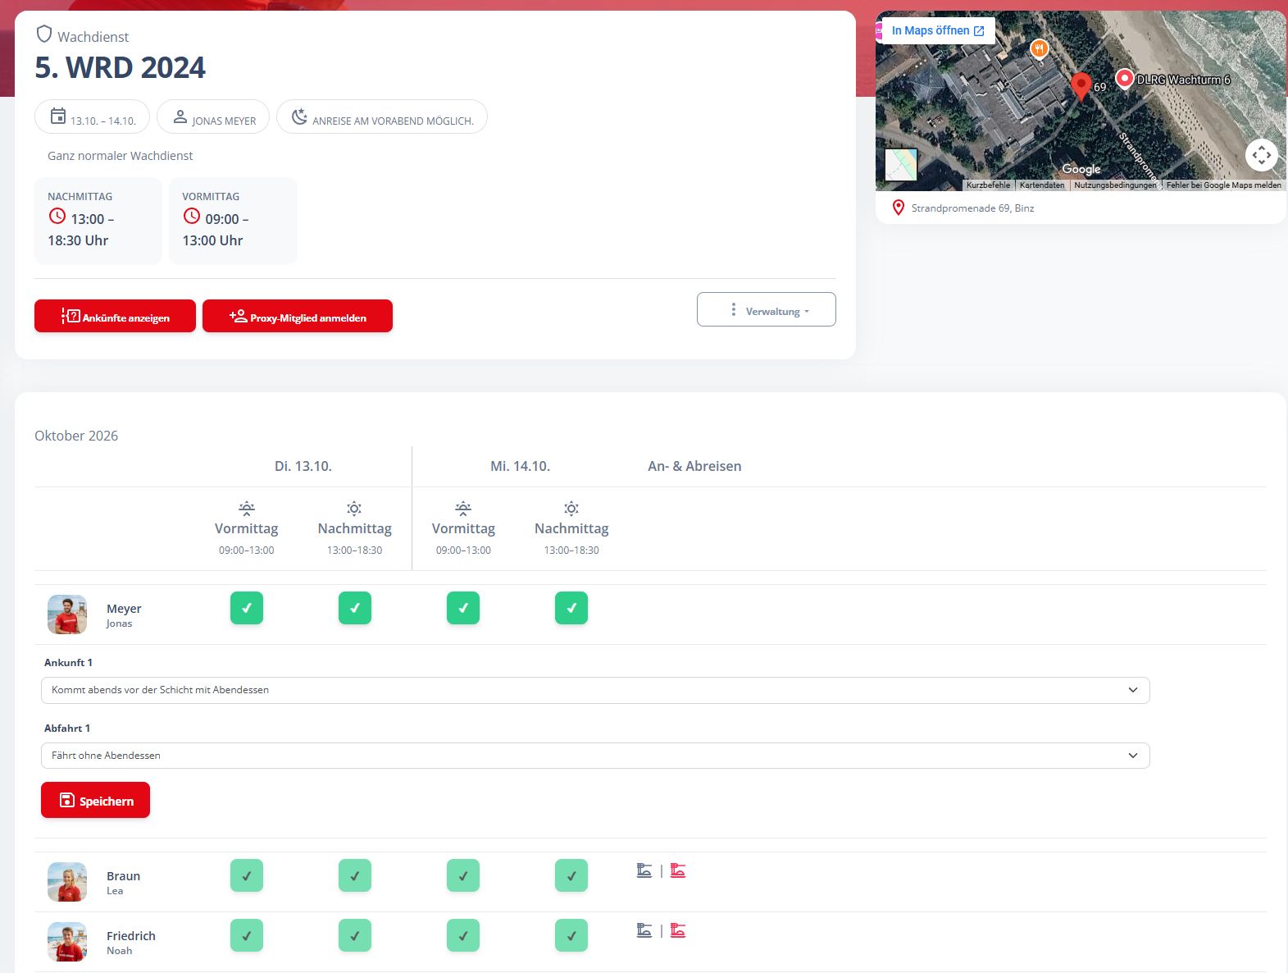Click the gray arrival icon in Braun's row
The width and height of the screenshot is (1288, 973).
644,870
